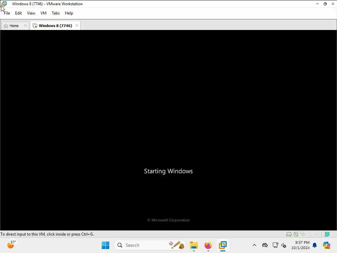This screenshot has height=253, width=337.
Task: Click the muted volume tray icon
Action: [283, 245]
